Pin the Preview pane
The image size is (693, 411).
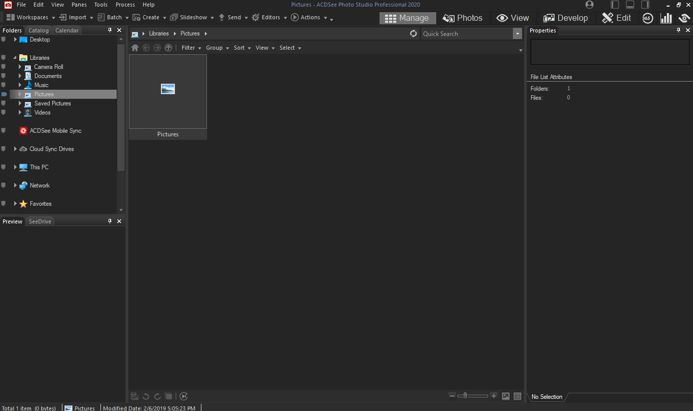(x=110, y=221)
